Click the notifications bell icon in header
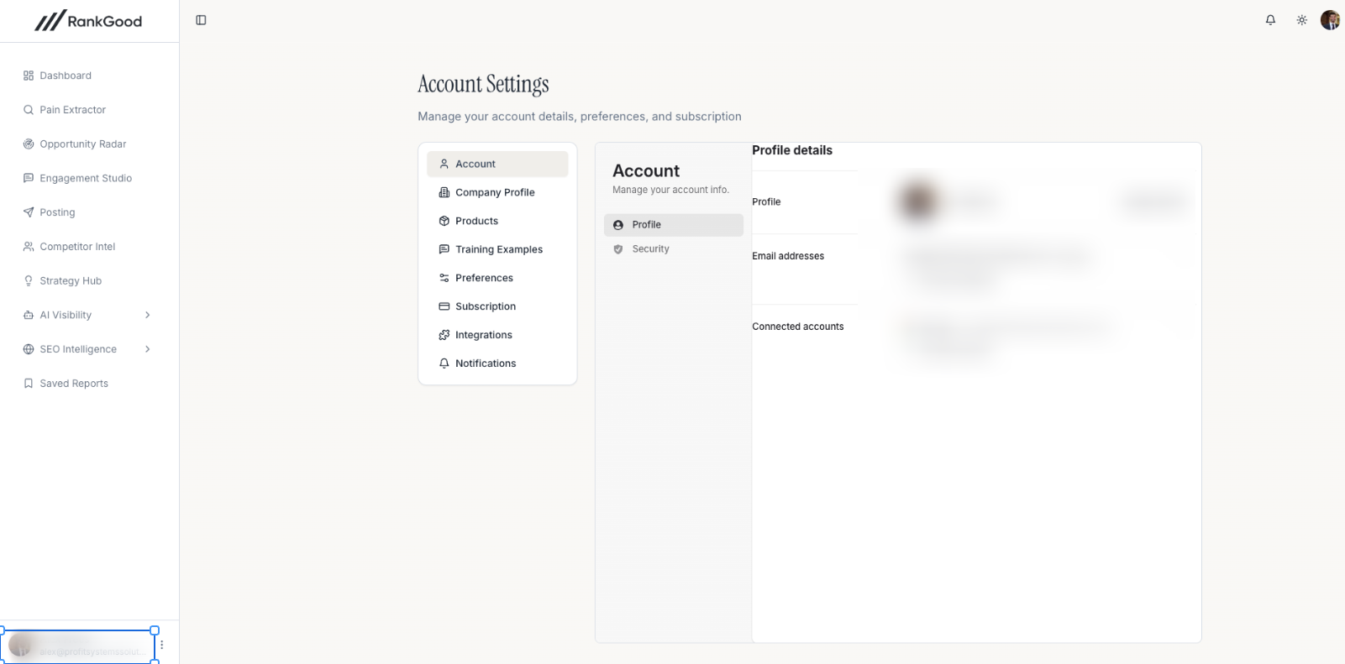Screen dimensions: 1345x664 (x=1270, y=20)
